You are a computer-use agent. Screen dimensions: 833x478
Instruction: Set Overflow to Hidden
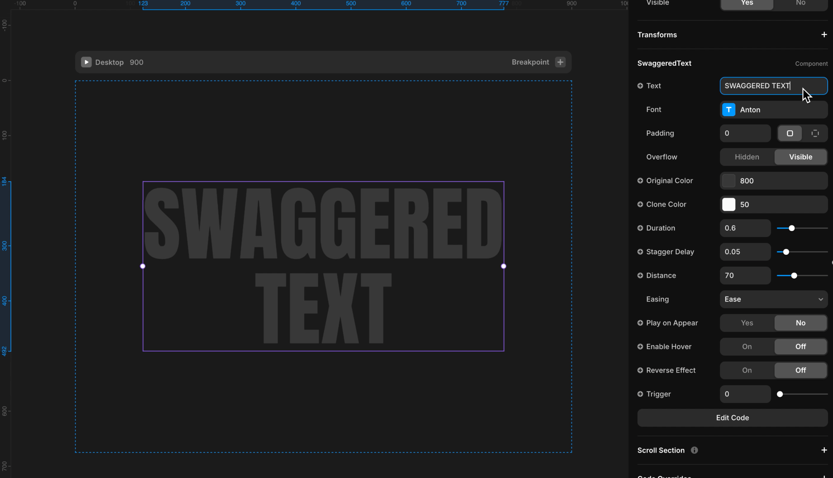[x=747, y=157]
